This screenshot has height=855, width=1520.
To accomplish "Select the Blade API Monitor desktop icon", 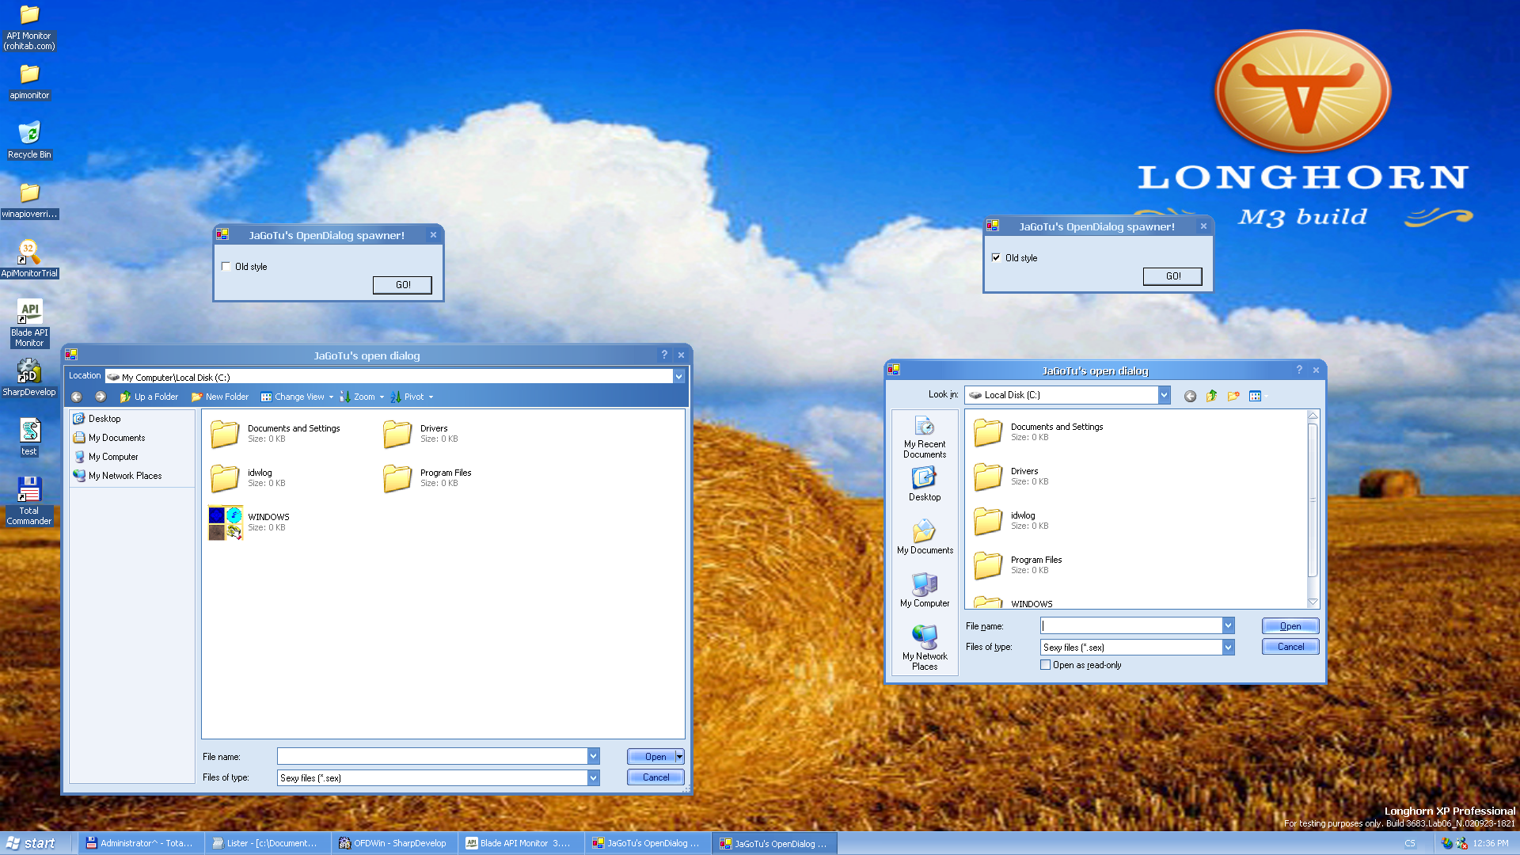I will click(x=29, y=322).
